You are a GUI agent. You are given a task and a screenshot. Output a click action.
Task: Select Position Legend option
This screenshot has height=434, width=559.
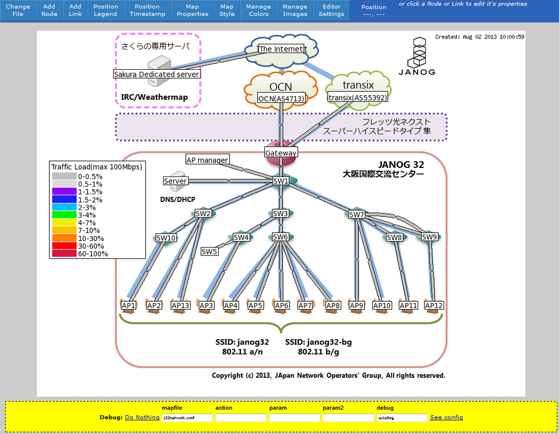pyautogui.click(x=106, y=10)
